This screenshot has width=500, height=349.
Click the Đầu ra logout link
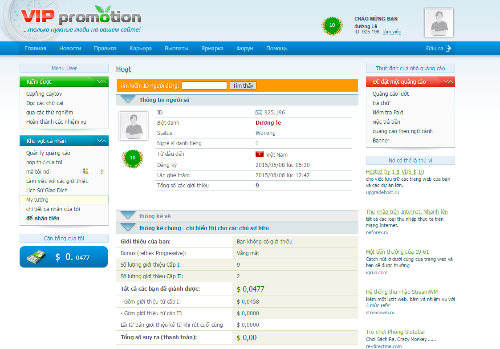click(x=435, y=49)
